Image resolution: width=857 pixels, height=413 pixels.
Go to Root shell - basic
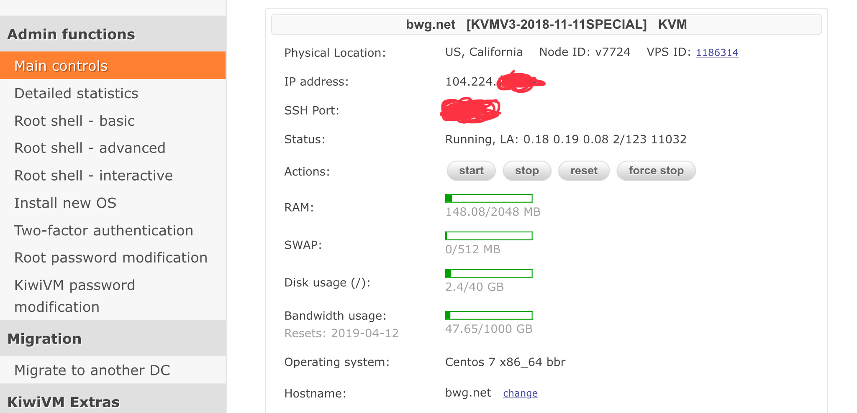point(74,121)
